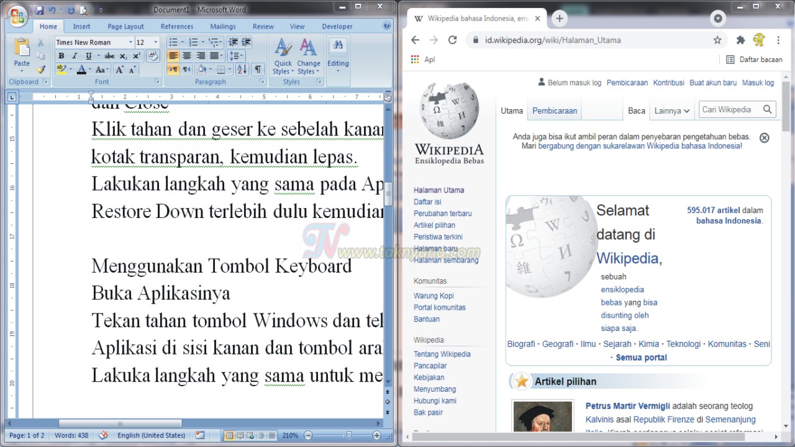This screenshot has height=447, width=795.
Task: Click the Word zoom slider handle
Action: [x=348, y=435]
